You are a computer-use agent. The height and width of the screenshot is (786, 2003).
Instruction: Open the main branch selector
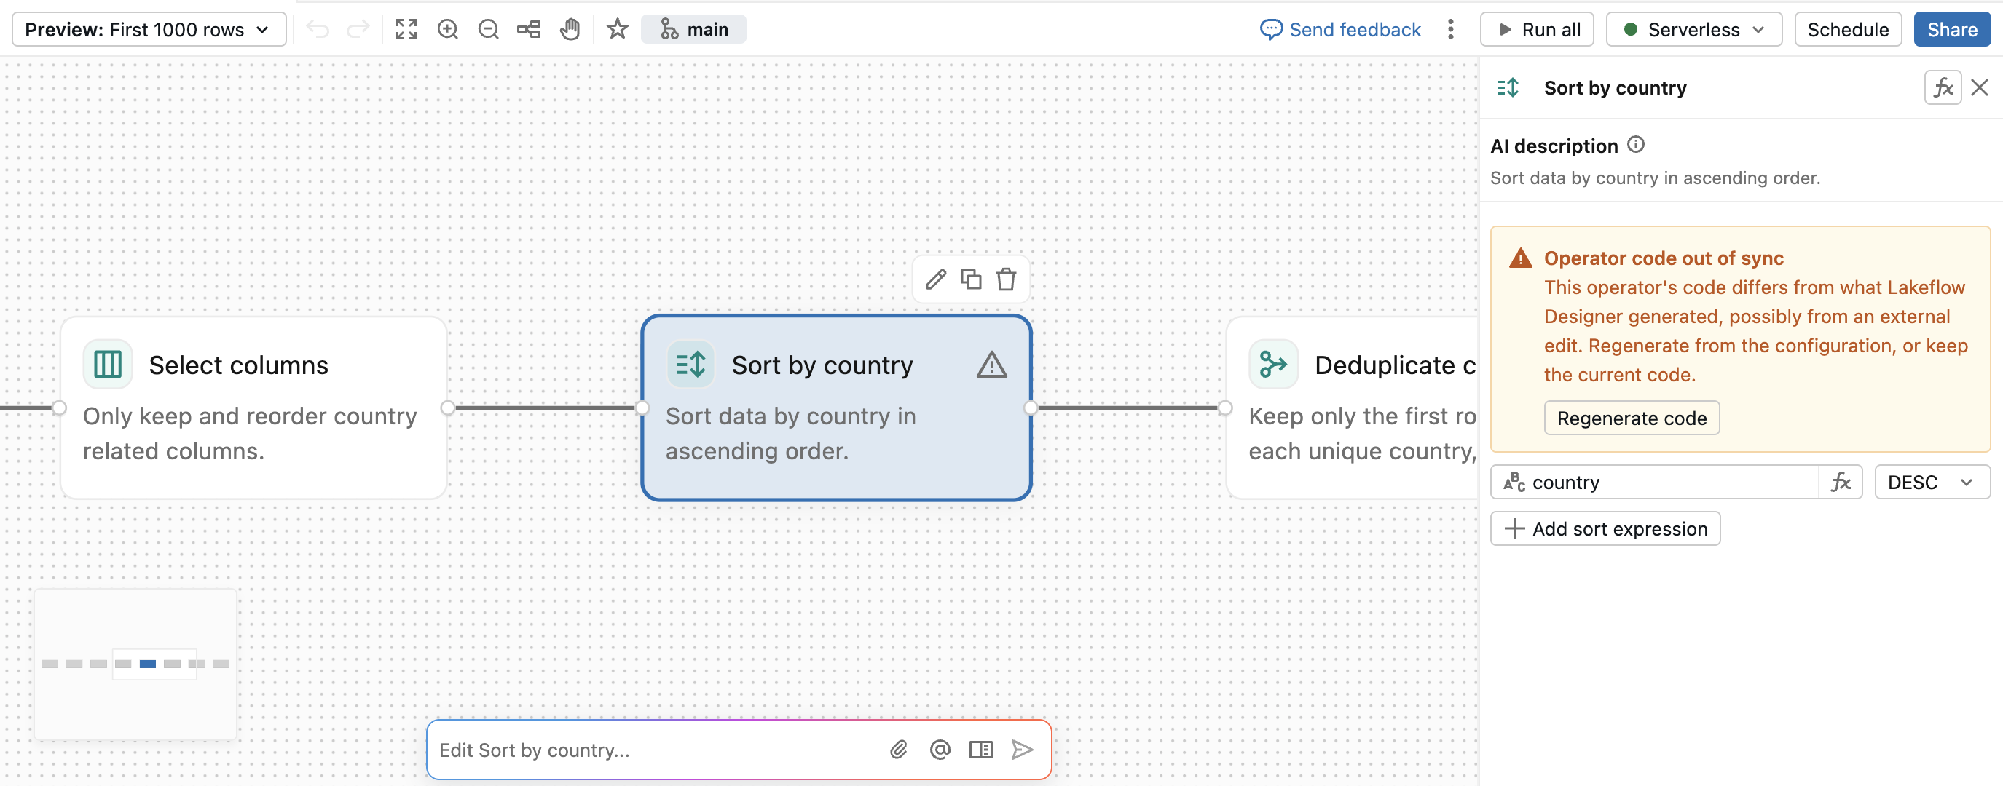(693, 30)
